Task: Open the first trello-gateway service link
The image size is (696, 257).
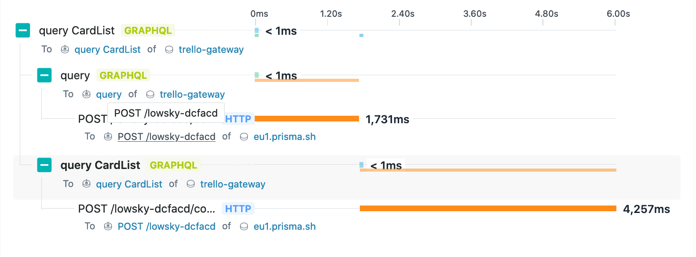Action: click(211, 50)
